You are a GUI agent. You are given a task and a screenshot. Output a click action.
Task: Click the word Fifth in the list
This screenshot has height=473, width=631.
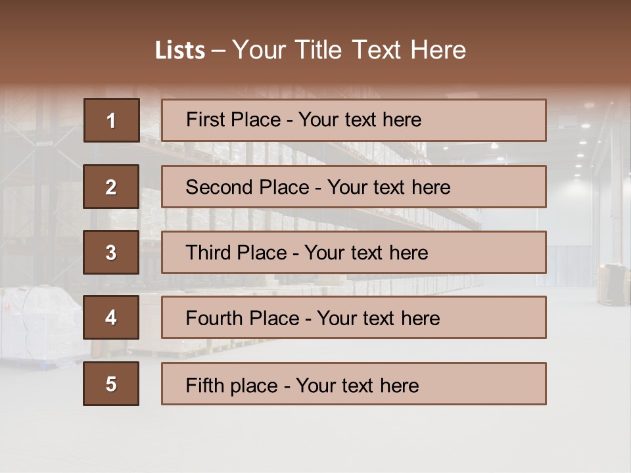click(x=206, y=385)
